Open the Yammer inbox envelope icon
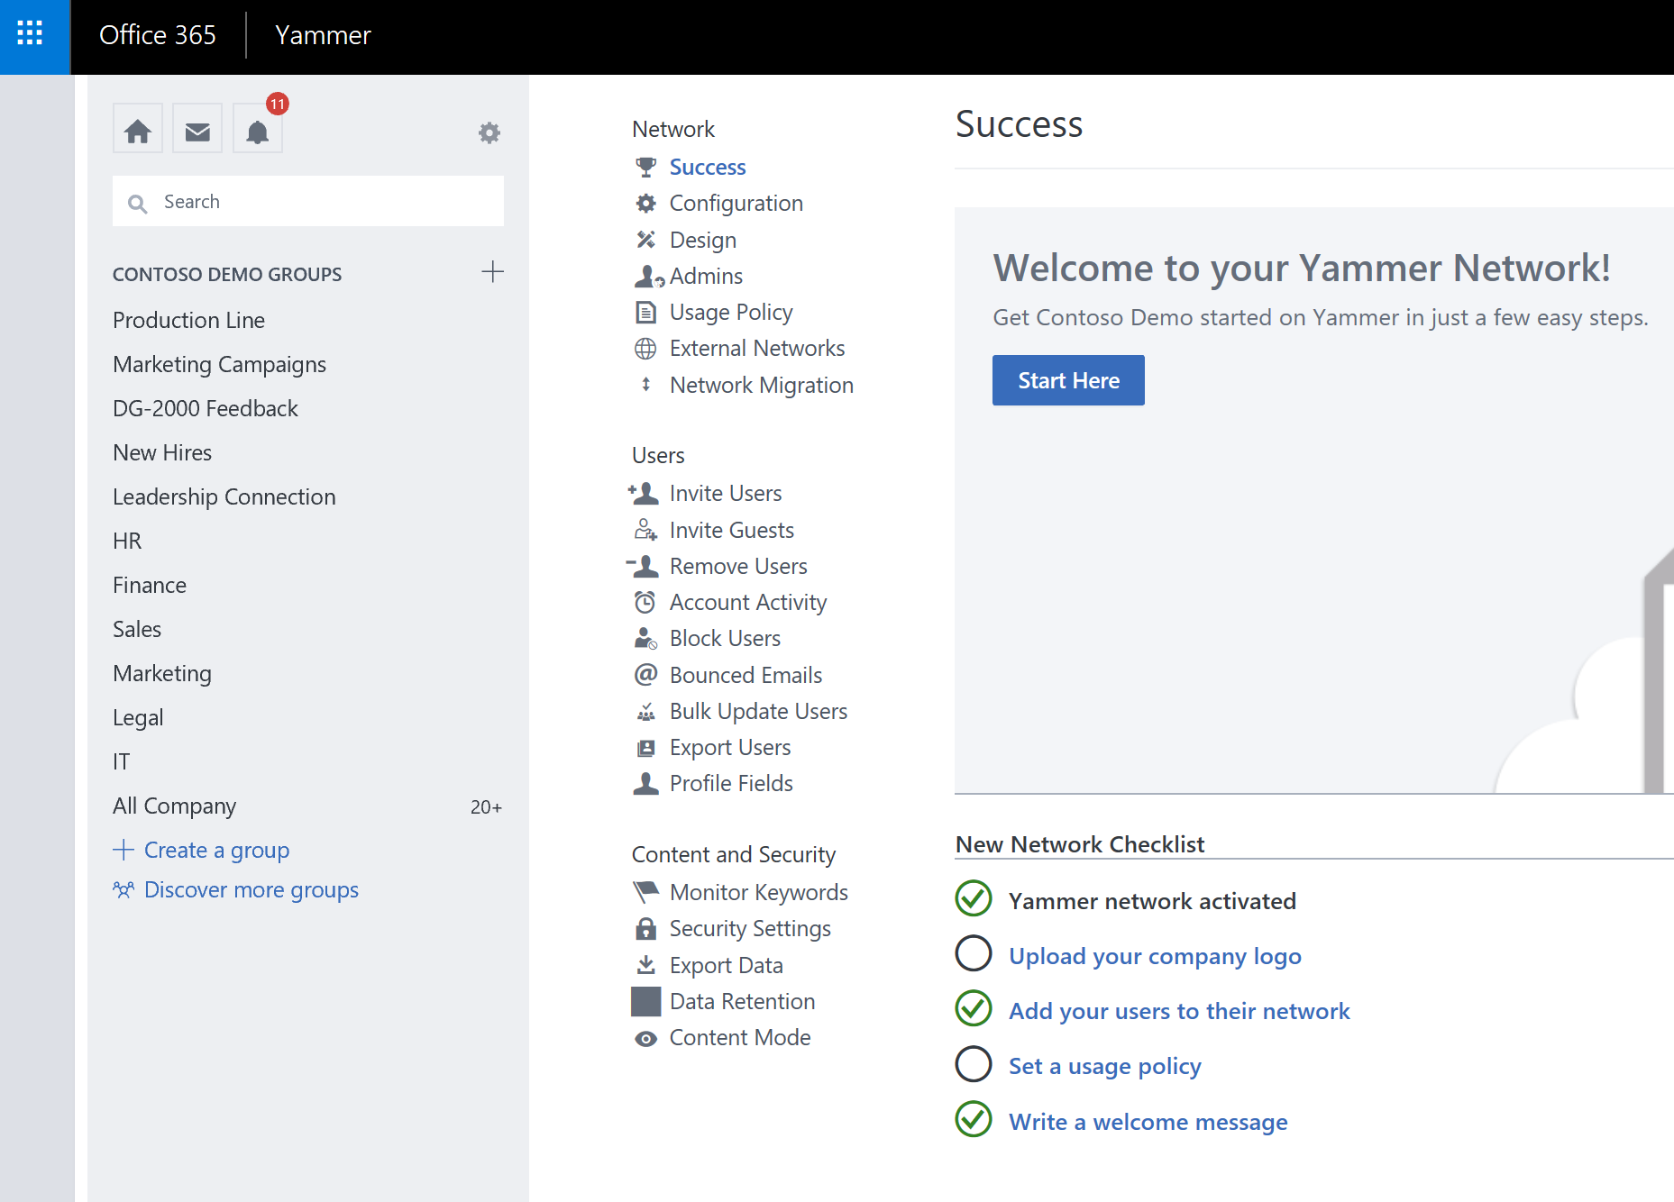The width and height of the screenshot is (1674, 1202). (197, 129)
